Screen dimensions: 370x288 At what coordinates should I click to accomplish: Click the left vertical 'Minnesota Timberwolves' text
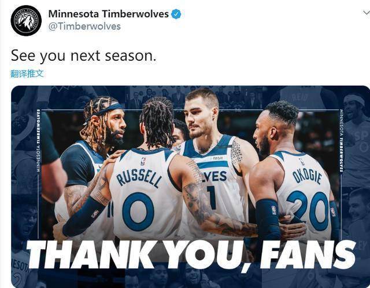click(x=39, y=140)
